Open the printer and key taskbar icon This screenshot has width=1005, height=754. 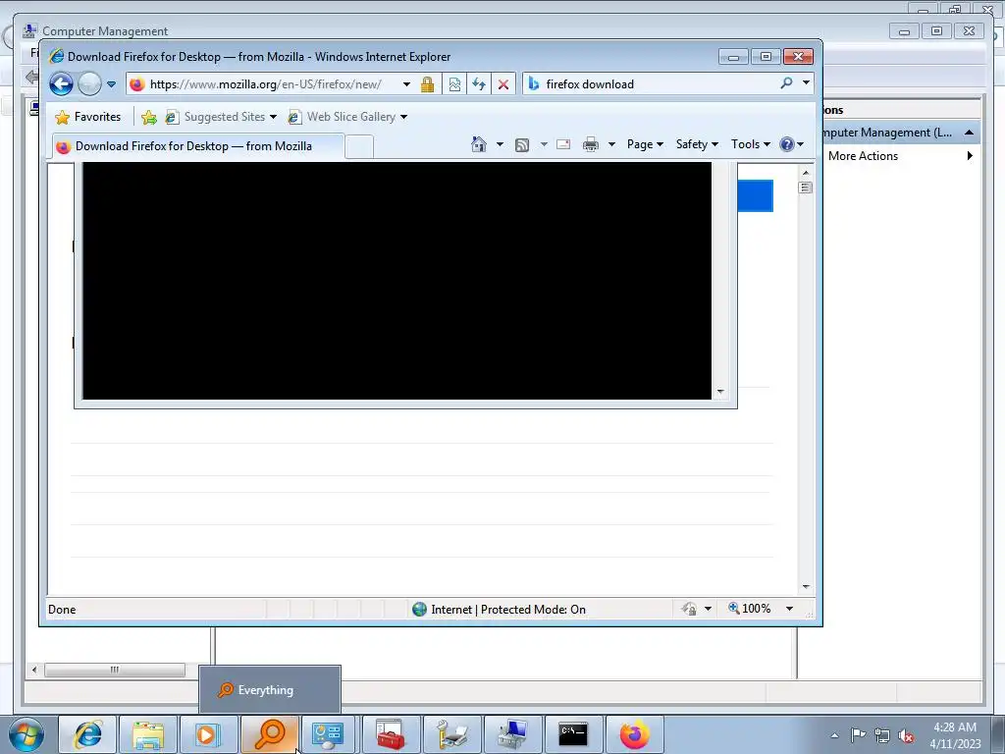tap(451, 734)
